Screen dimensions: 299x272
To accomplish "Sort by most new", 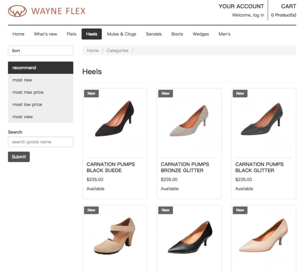I will coord(22,80).
